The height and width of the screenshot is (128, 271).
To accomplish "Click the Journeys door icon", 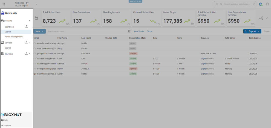I will 2,54.
